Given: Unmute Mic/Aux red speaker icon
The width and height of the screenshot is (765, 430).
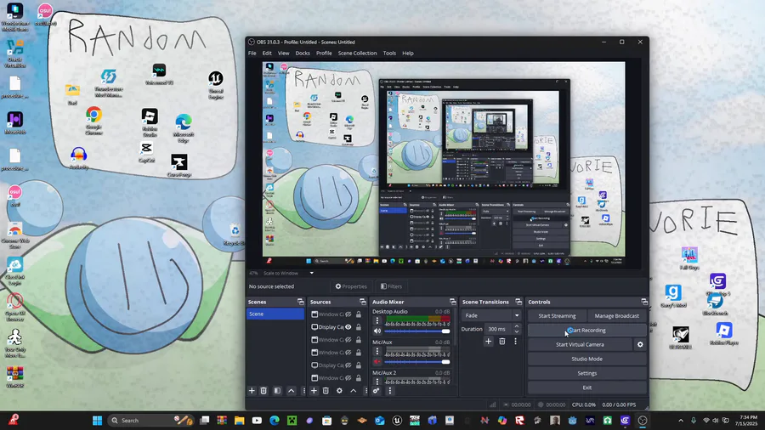Looking at the screenshot, I should point(377,362).
